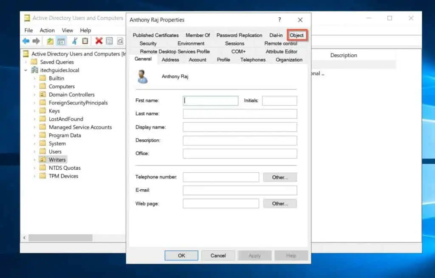435x278 pixels.
Task: Expand the NTDS Quotas node arrow
Action: click(34, 168)
